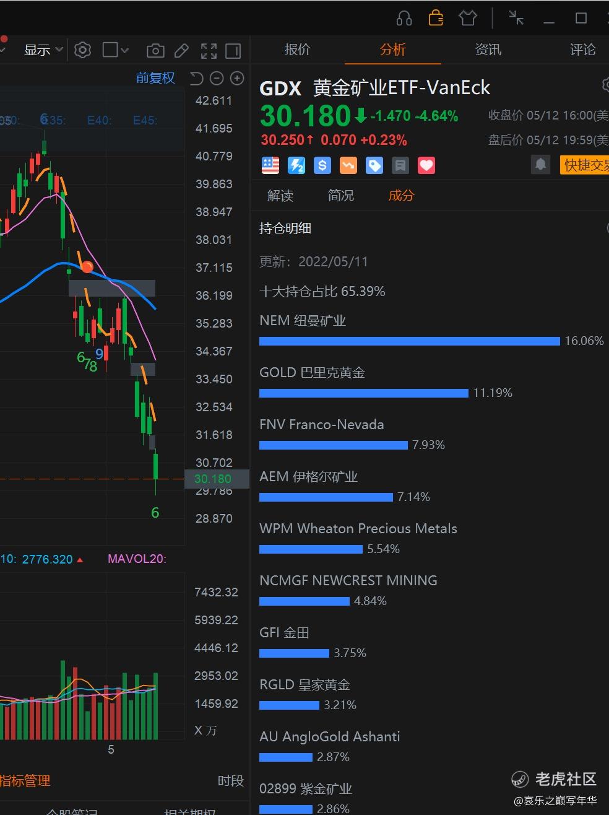
Task: Open the 解读 sub-tab
Action: pyautogui.click(x=280, y=196)
